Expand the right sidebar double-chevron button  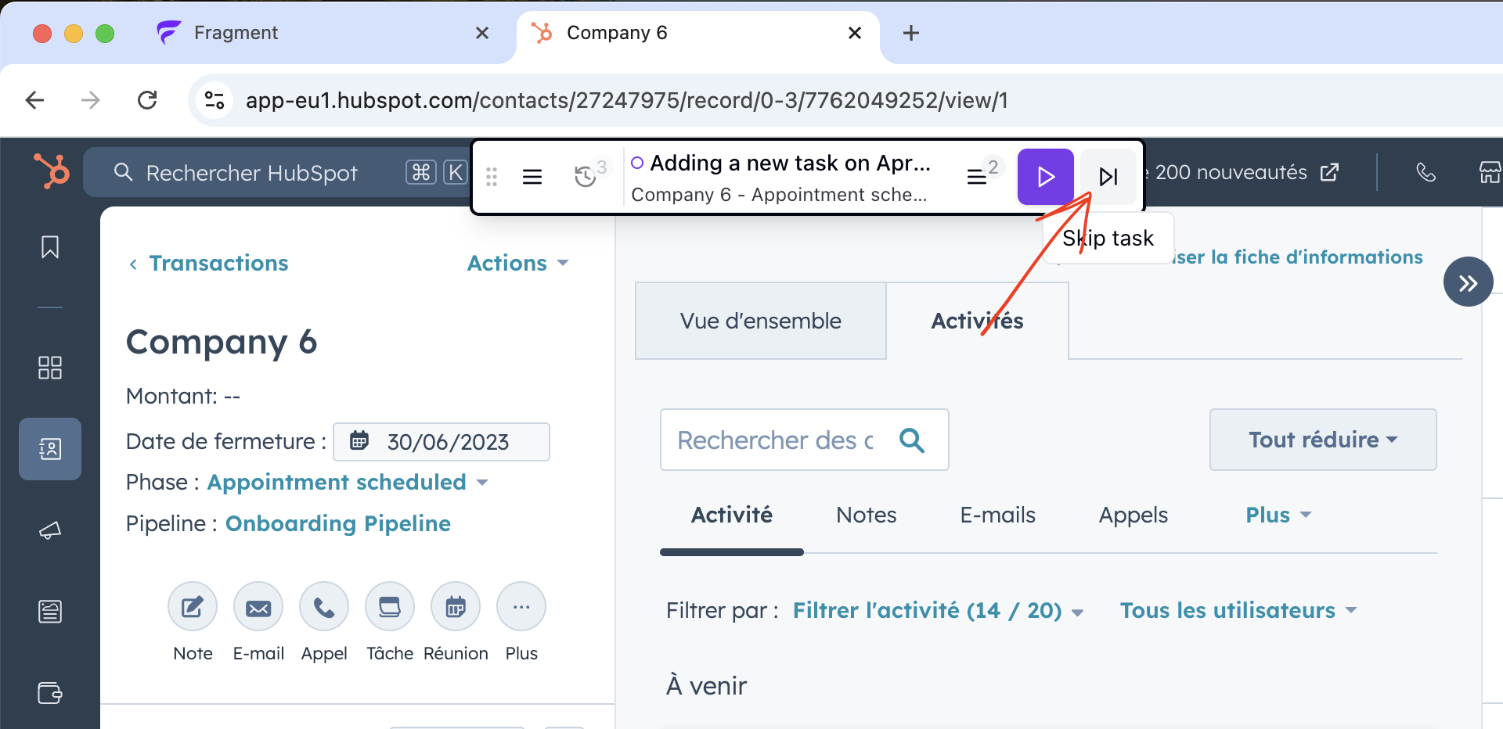click(1468, 282)
